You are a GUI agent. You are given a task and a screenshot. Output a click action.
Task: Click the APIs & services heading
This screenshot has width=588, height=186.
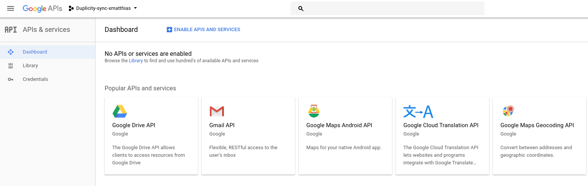pyautogui.click(x=46, y=30)
